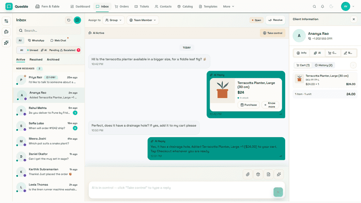Open the More menu dropdown
The width and height of the screenshot is (361, 203).
228,7
